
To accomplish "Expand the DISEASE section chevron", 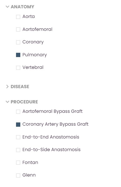I will coord(7,87).
